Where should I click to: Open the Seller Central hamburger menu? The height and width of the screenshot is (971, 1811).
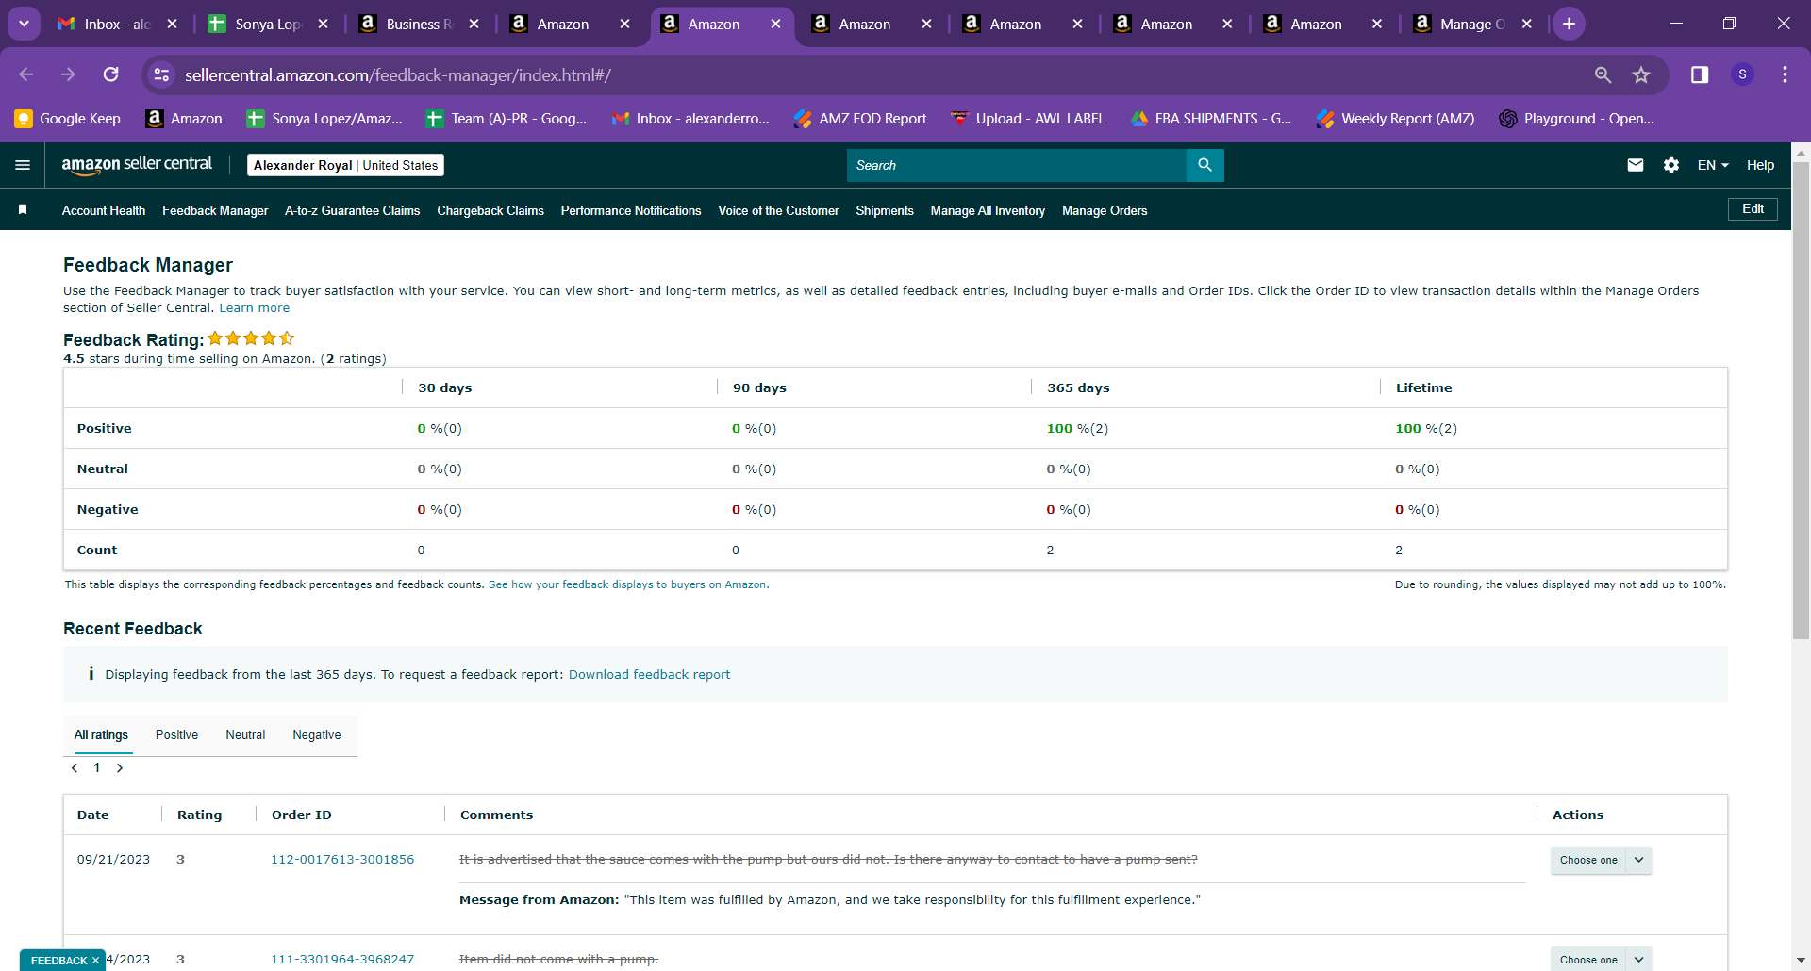coord(23,165)
